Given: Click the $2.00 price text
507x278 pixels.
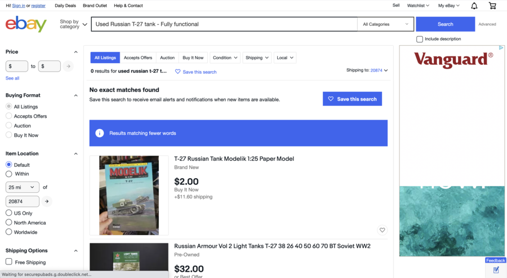Looking at the screenshot, I should point(186,182).
